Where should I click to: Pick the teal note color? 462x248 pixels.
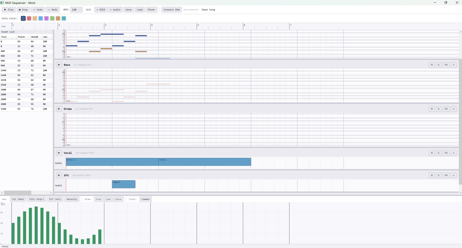point(64,18)
